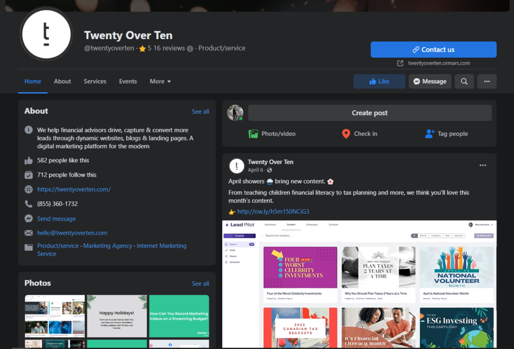Viewport: 514px width, 349px height.
Task: Click the Twenty Over Ten profile logo
Action: (x=46, y=34)
